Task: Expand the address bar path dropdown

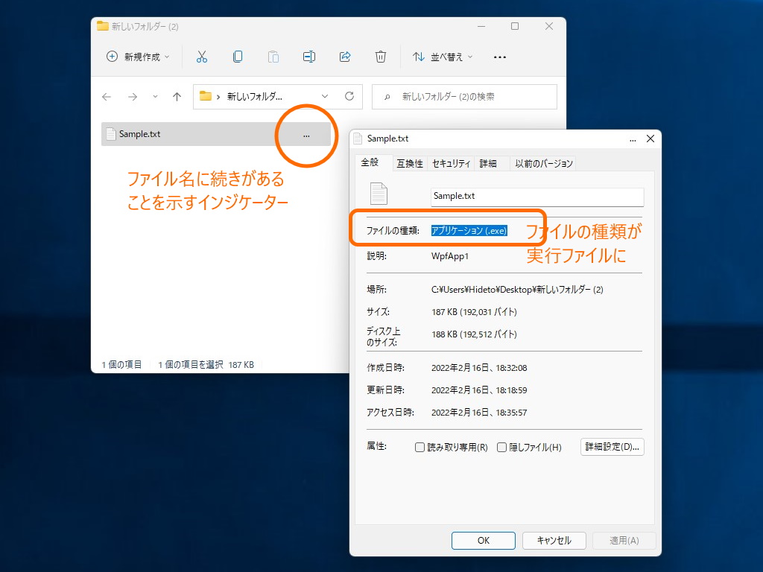Action: click(325, 96)
